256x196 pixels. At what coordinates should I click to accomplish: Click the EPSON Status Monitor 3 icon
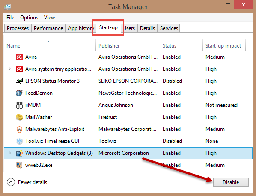coord(19,81)
